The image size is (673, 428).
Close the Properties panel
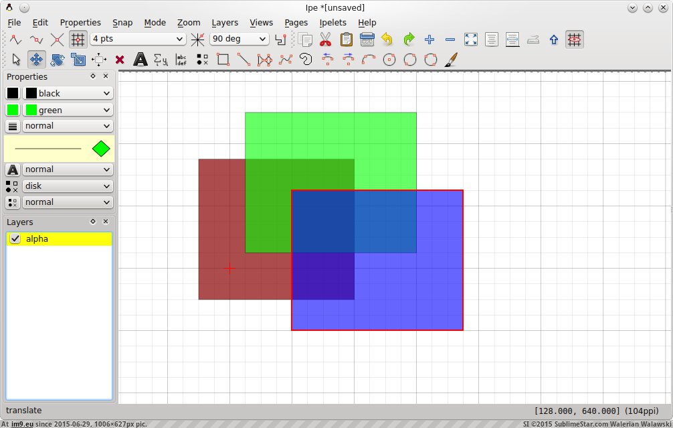pyautogui.click(x=106, y=76)
